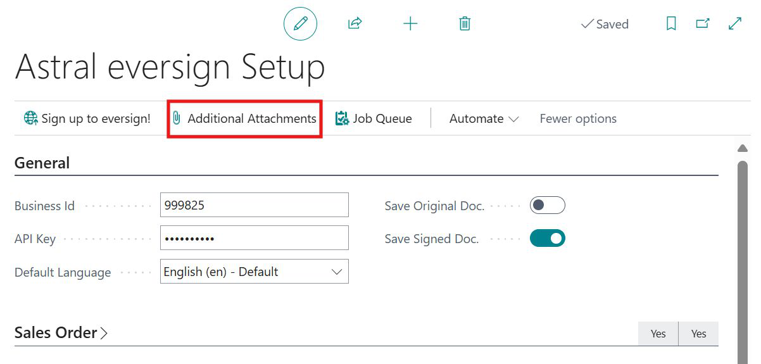
Task: Click the globe icon beside Sign up to eversign
Action: point(31,118)
